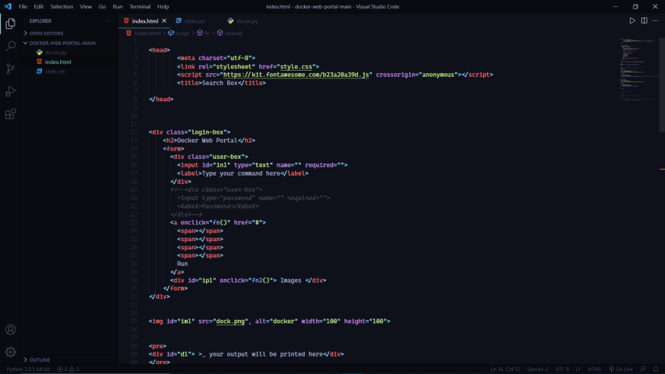Click index.html in the breadcrumb
The width and height of the screenshot is (665, 374).
tap(147, 33)
